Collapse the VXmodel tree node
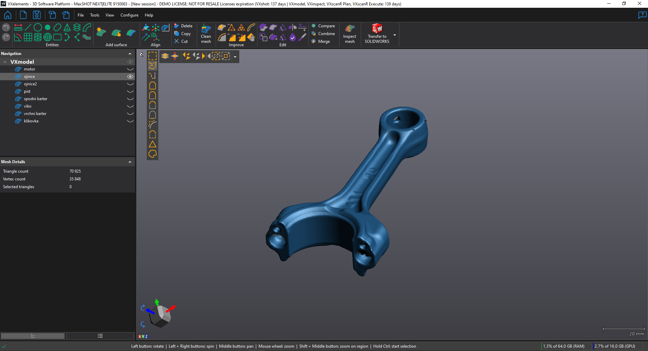The width and height of the screenshot is (648, 351). click(5, 62)
